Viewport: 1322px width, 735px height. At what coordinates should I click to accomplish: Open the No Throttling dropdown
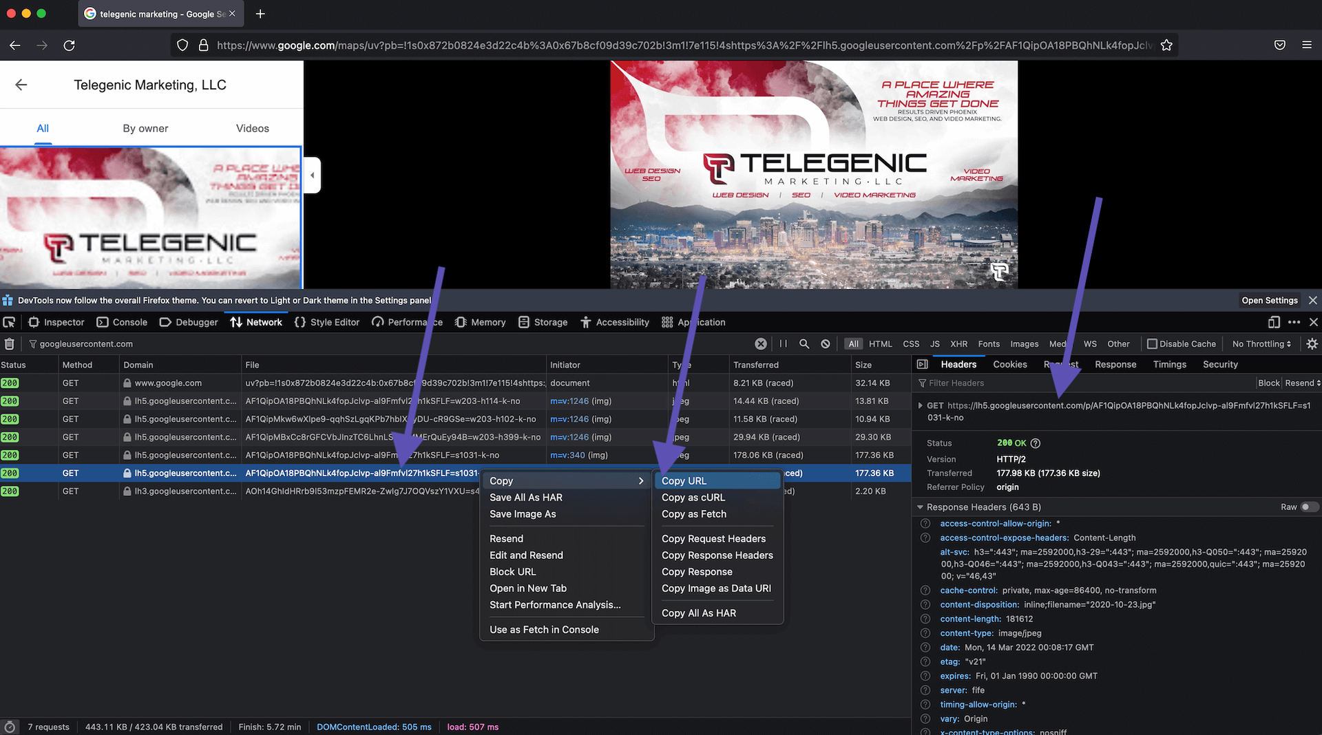[x=1261, y=344]
